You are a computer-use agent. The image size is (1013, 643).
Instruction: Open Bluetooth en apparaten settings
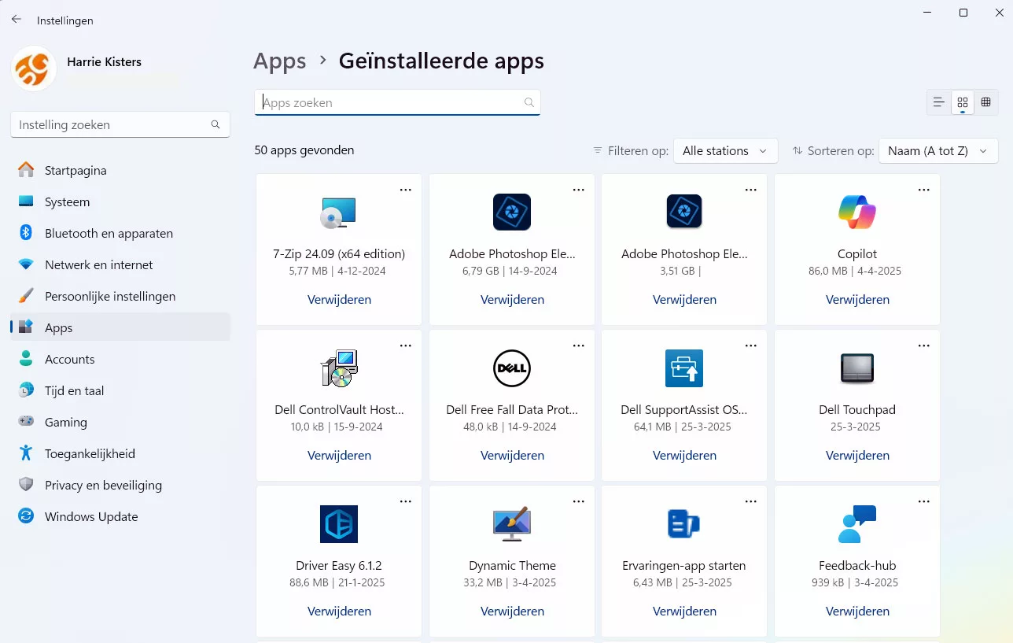click(x=120, y=233)
